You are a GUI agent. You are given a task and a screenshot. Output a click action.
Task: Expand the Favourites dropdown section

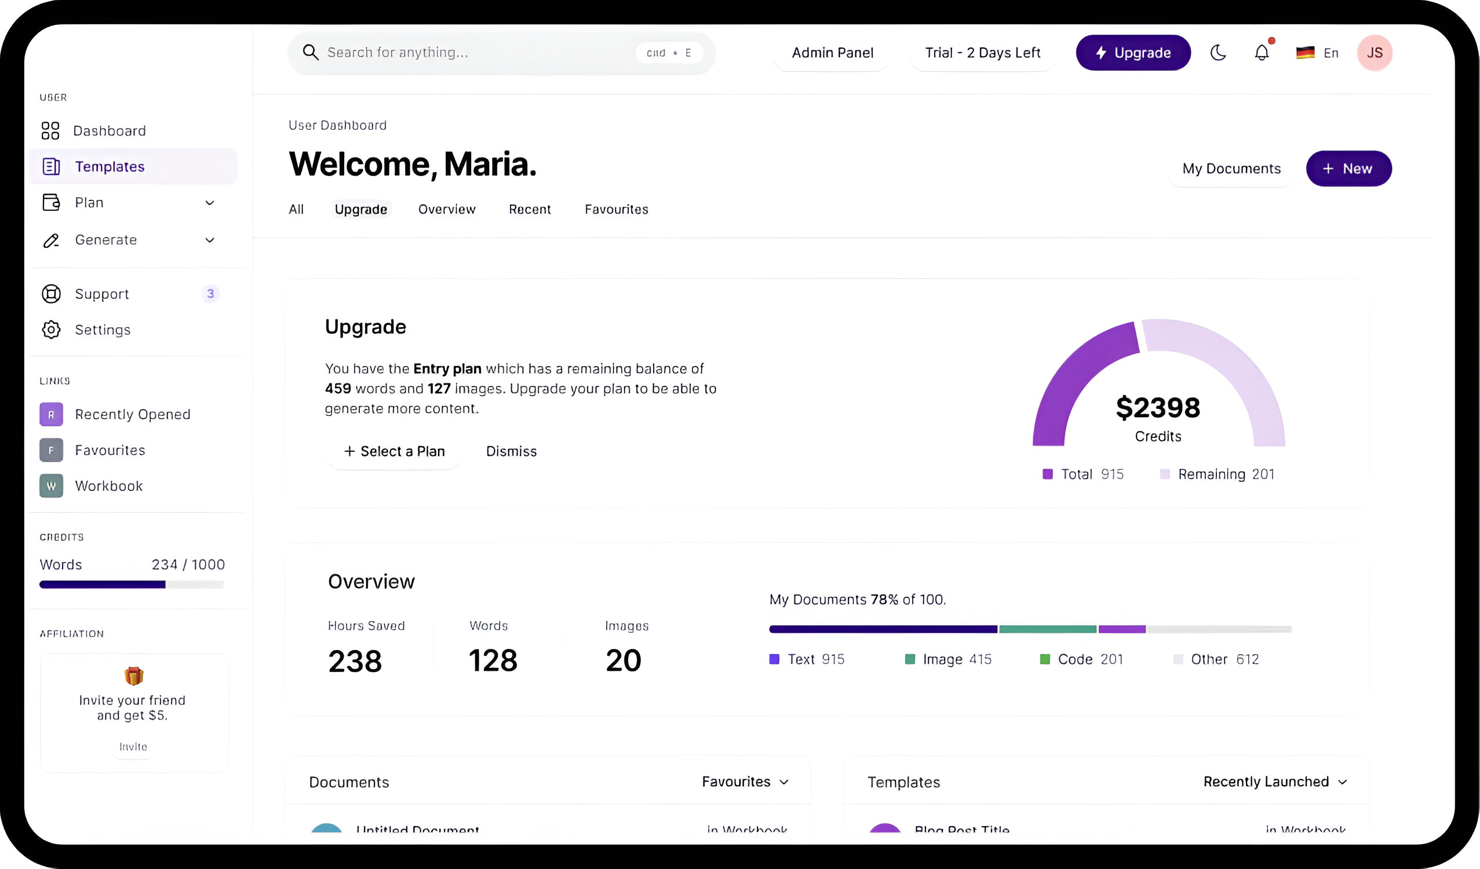click(x=745, y=782)
